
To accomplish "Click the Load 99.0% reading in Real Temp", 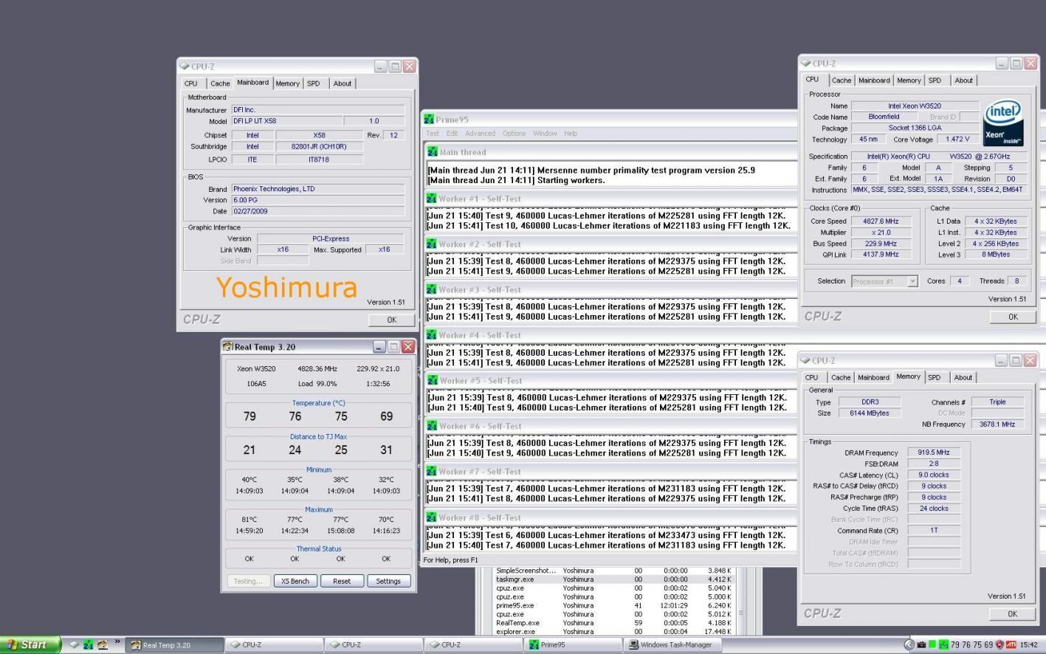I will coord(317,384).
